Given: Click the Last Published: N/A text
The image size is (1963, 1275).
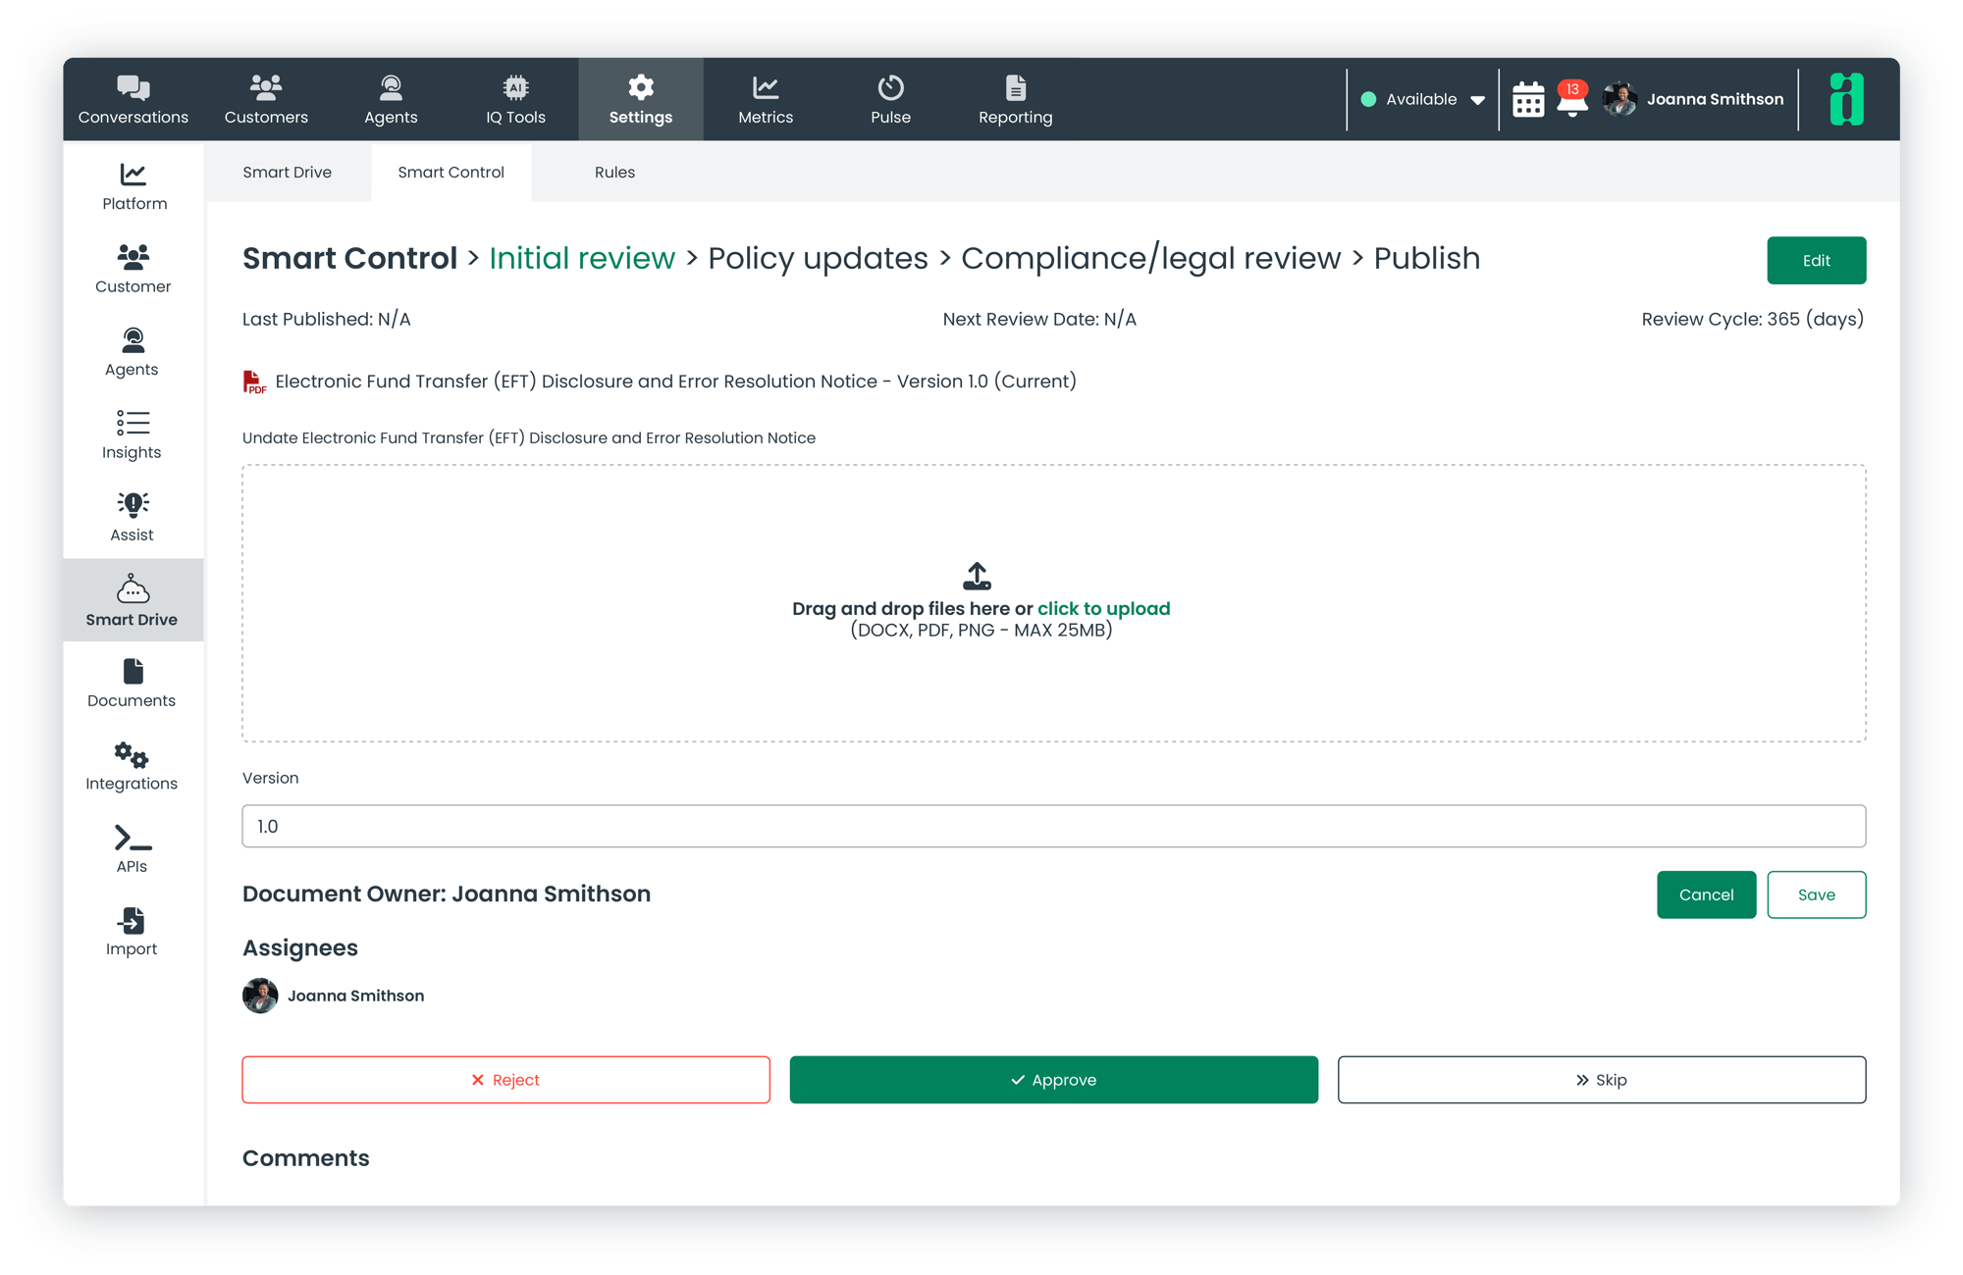Looking at the screenshot, I should 326,319.
